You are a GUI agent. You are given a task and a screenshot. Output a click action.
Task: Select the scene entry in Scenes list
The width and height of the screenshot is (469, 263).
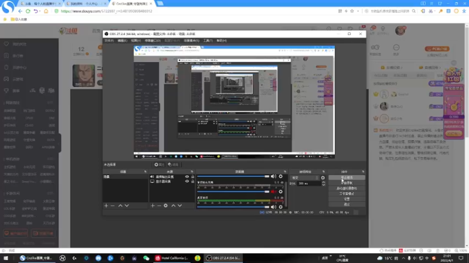pyautogui.click(x=125, y=177)
